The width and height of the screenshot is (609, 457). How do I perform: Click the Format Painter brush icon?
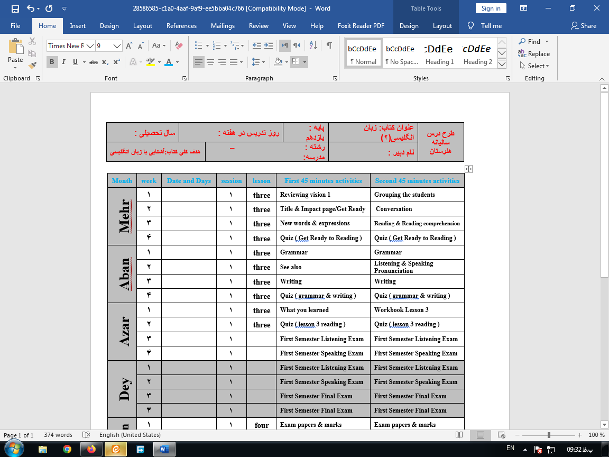coord(32,65)
